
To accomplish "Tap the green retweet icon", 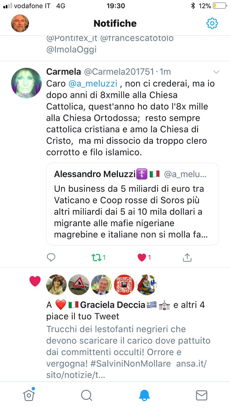I will [96, 258].
